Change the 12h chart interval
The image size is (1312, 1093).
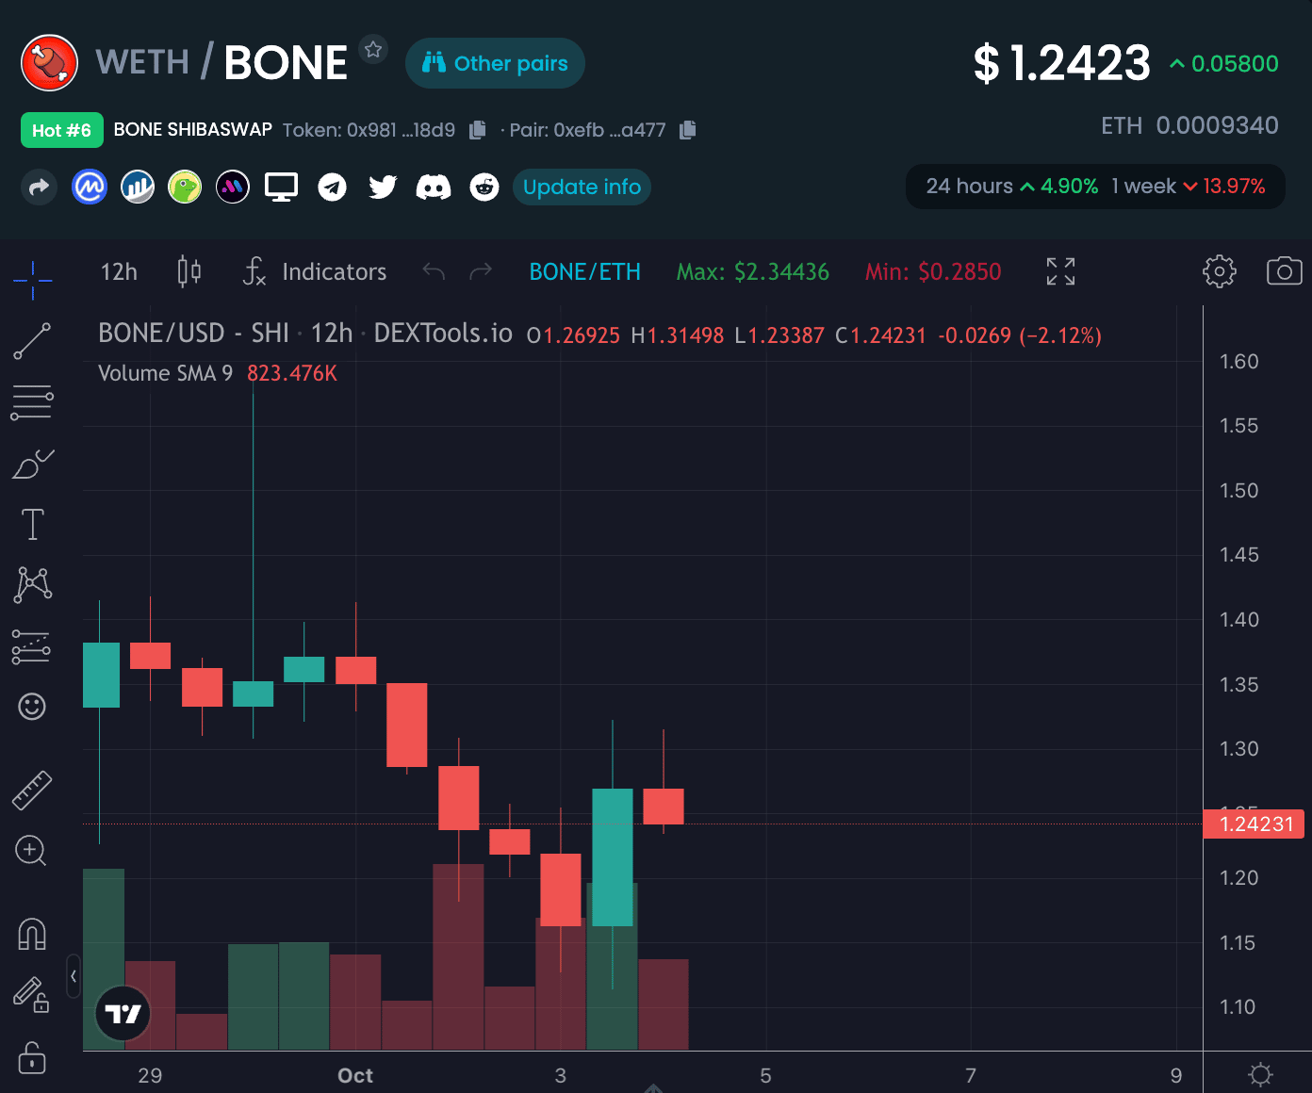point(119,272)
